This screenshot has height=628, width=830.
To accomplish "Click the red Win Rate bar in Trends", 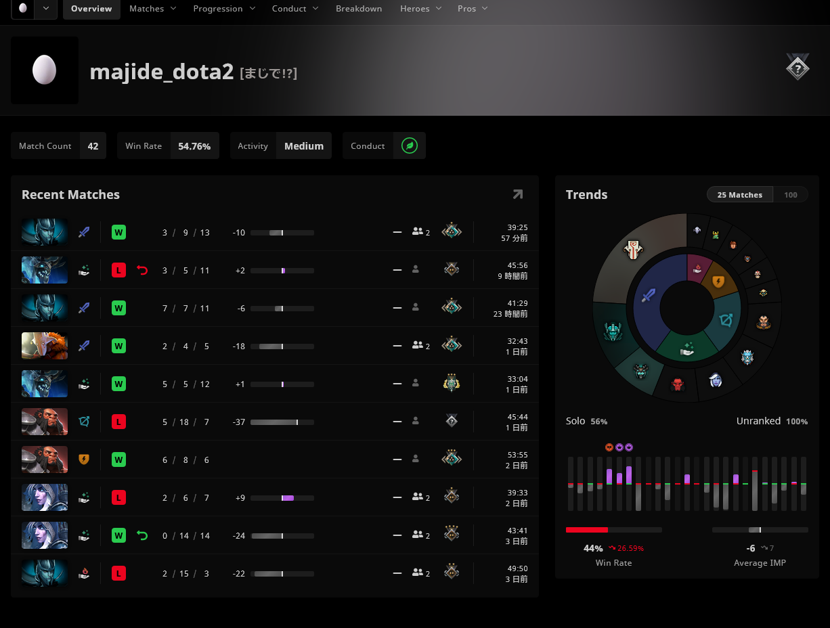I will (x=613, y=530).
